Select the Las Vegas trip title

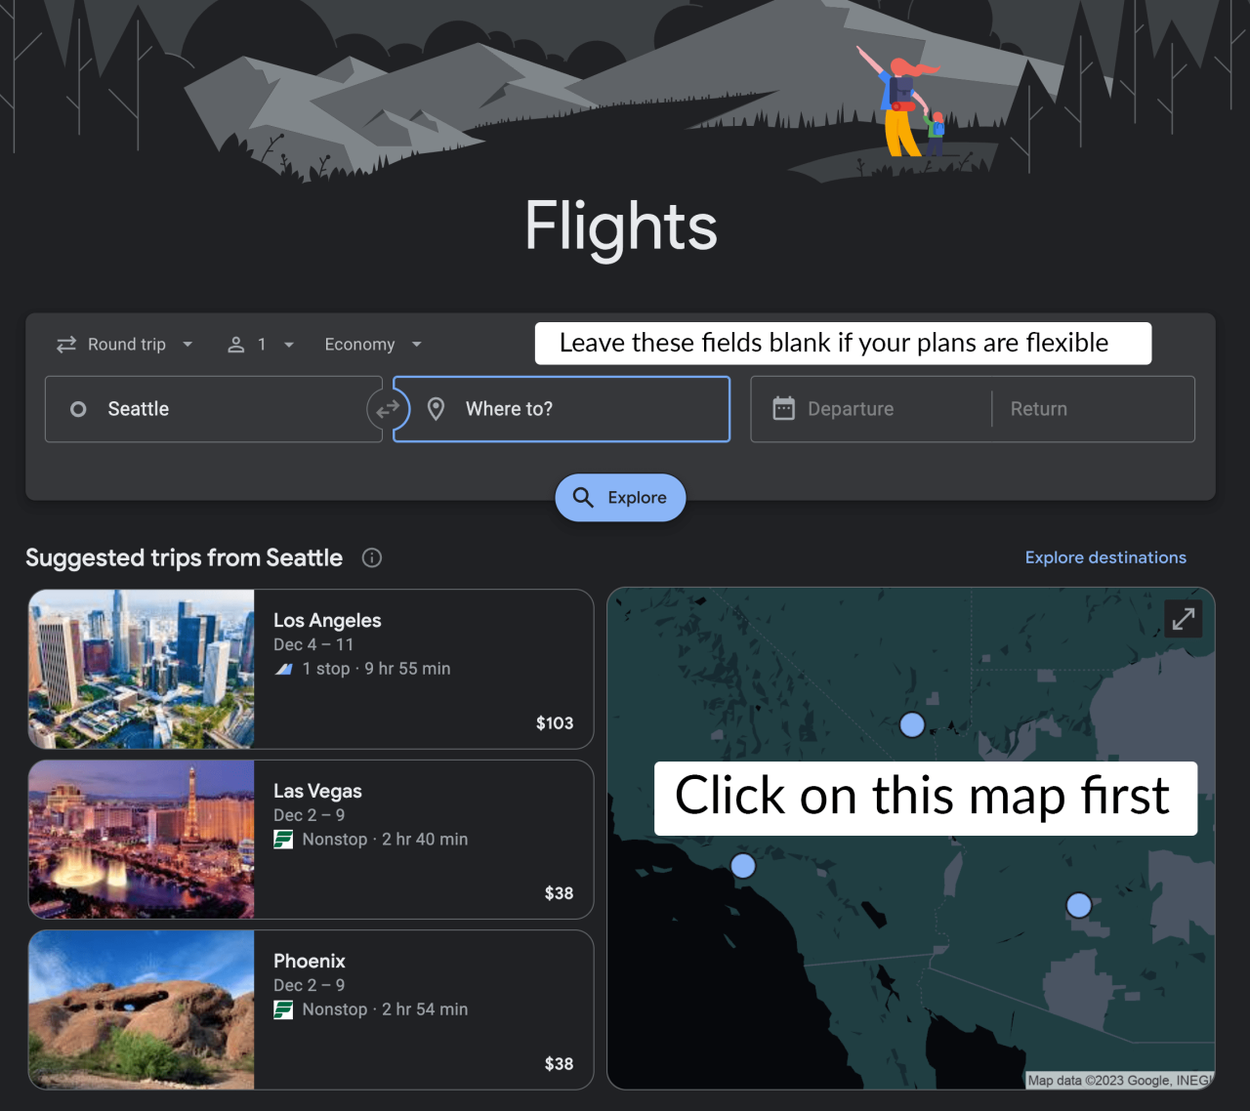tap(317, 791)
